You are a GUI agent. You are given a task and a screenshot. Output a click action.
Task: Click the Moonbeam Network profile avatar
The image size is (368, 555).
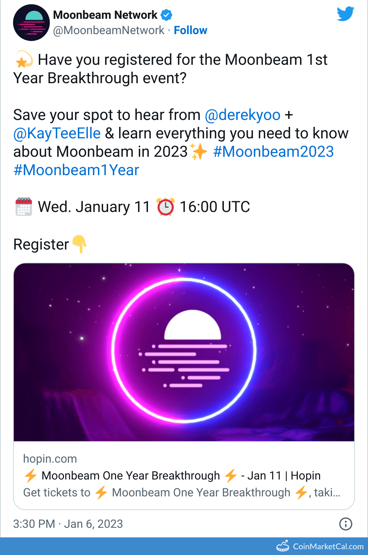pos(31,23)
